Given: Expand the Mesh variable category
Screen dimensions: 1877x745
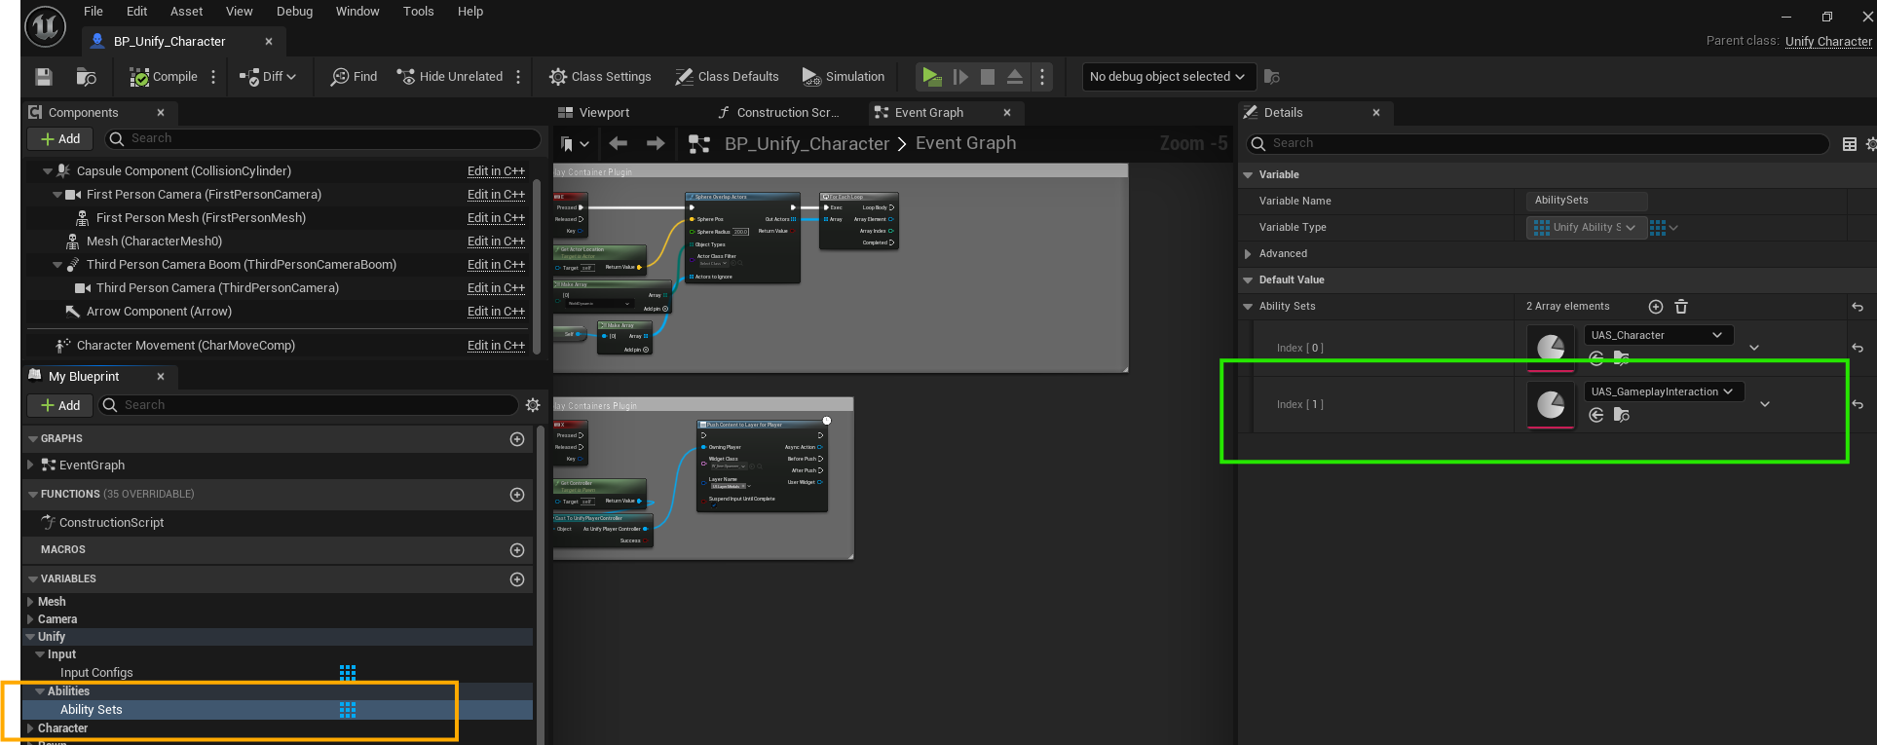Looking at the screenshot, I should click(x=30, y=602).
